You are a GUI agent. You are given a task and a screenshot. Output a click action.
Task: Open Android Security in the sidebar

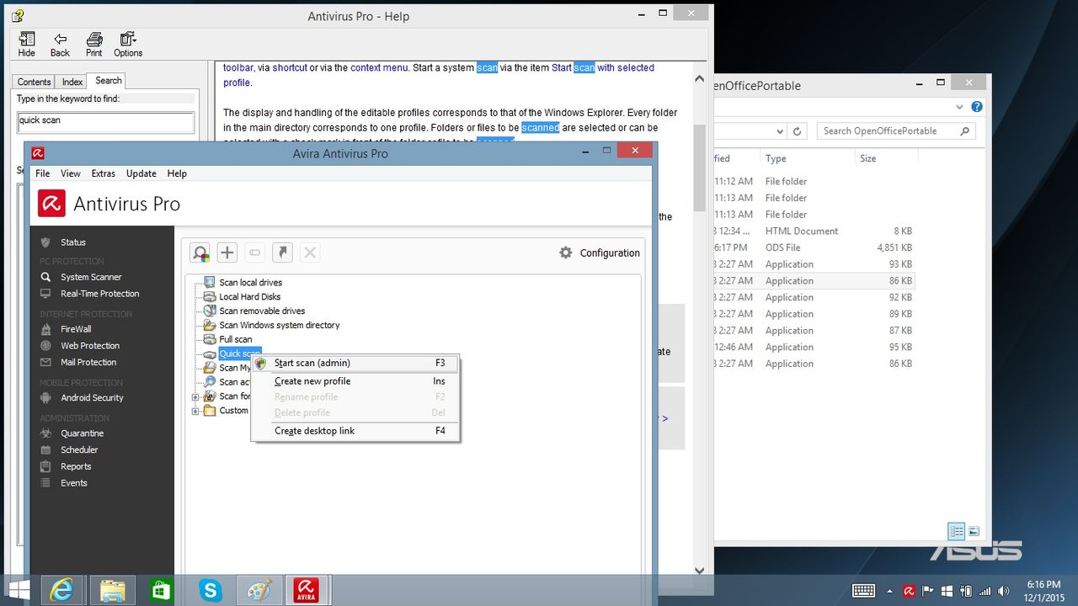point(92,398)
